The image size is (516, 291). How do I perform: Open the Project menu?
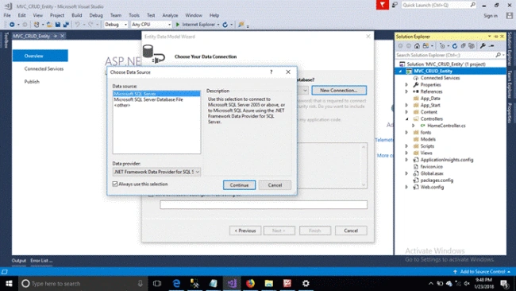[x=57, y=15]
